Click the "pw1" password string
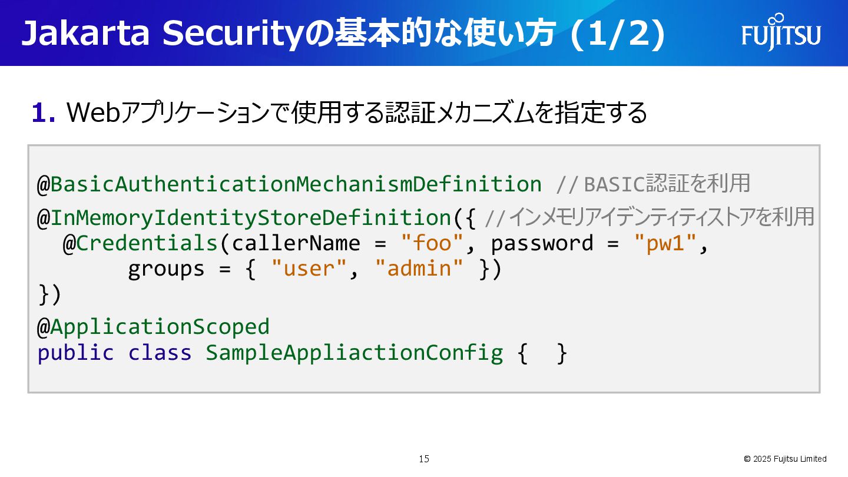The height and width of the screenshot is (477, 848). coord(665,243)
